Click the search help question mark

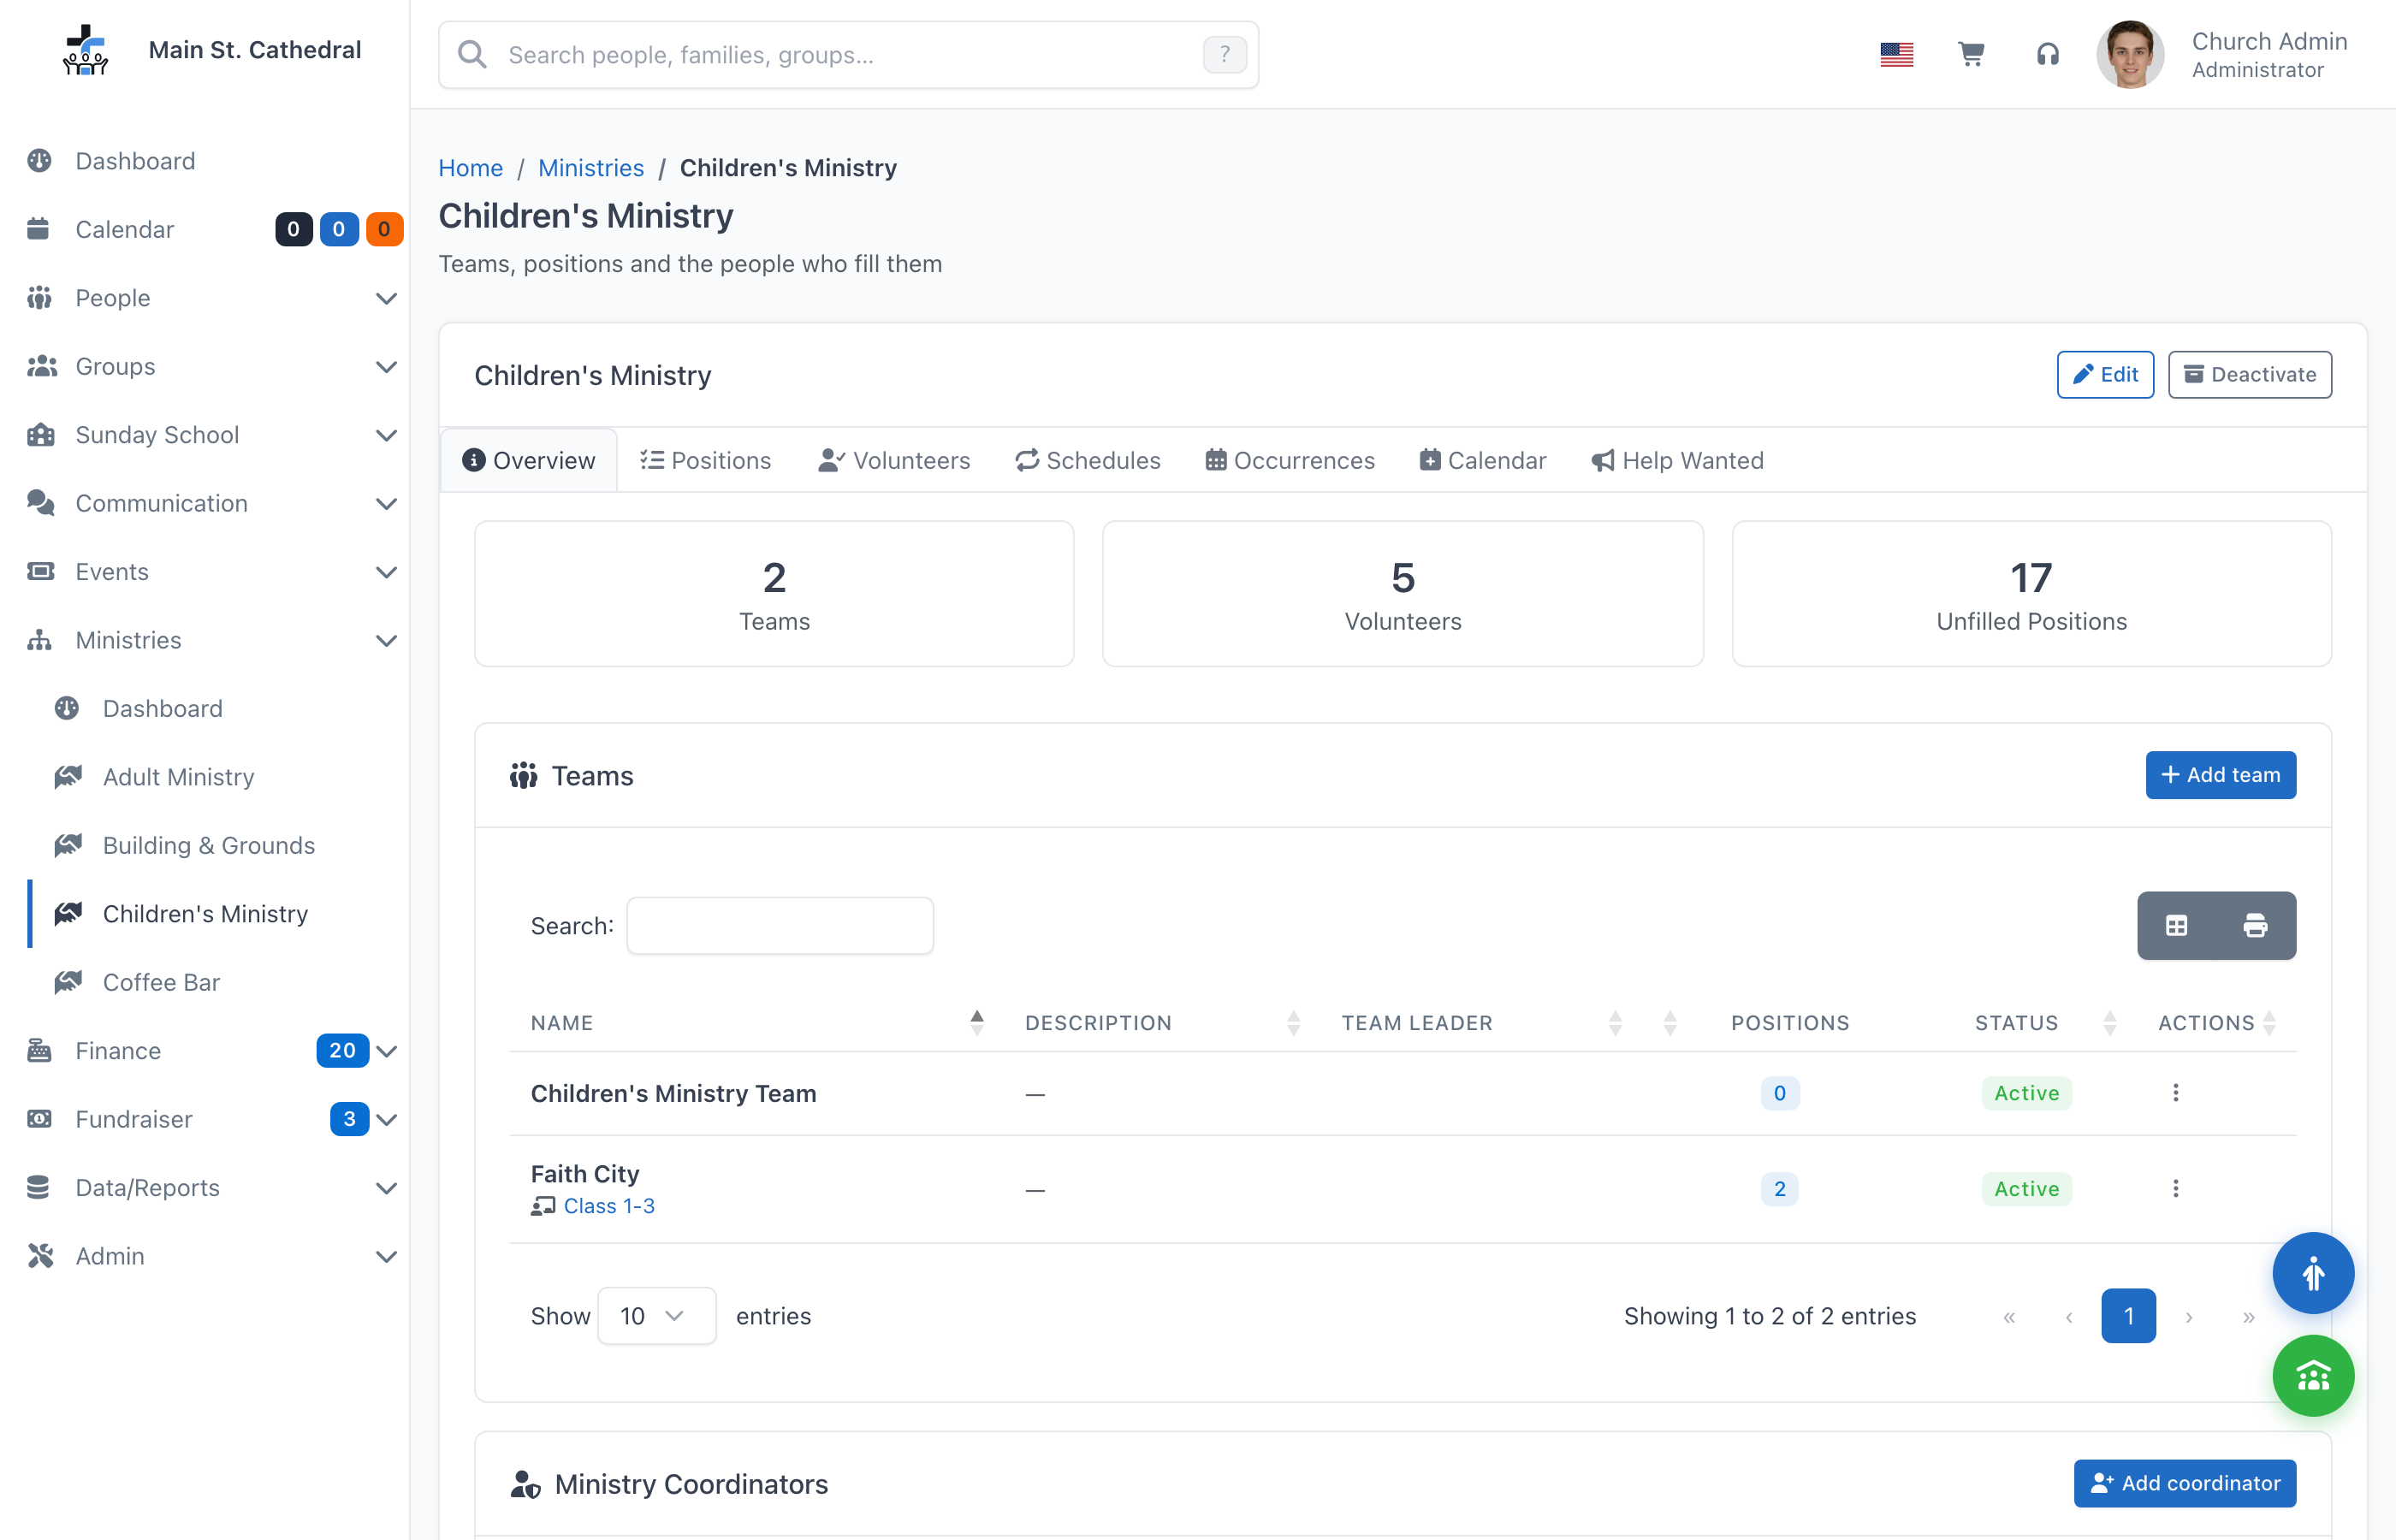[1224, 54]
